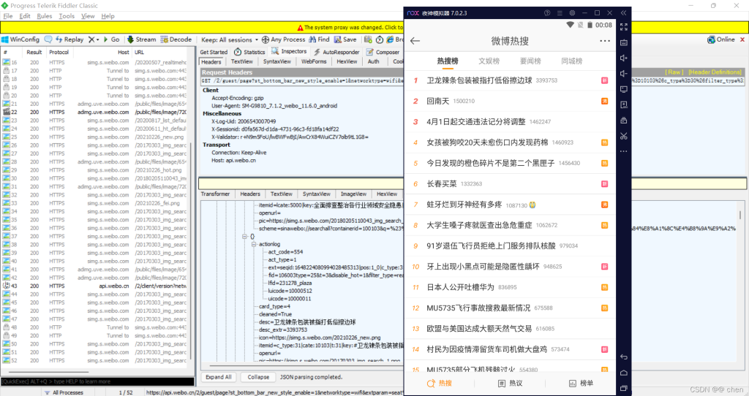The image size is (749, 396).
Task: Switch to Composer tab
Action: point(383,52)
